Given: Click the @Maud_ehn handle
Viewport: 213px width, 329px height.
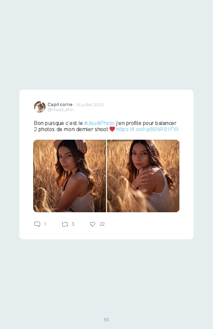Looking at the screenshot, I should [61, 109].
